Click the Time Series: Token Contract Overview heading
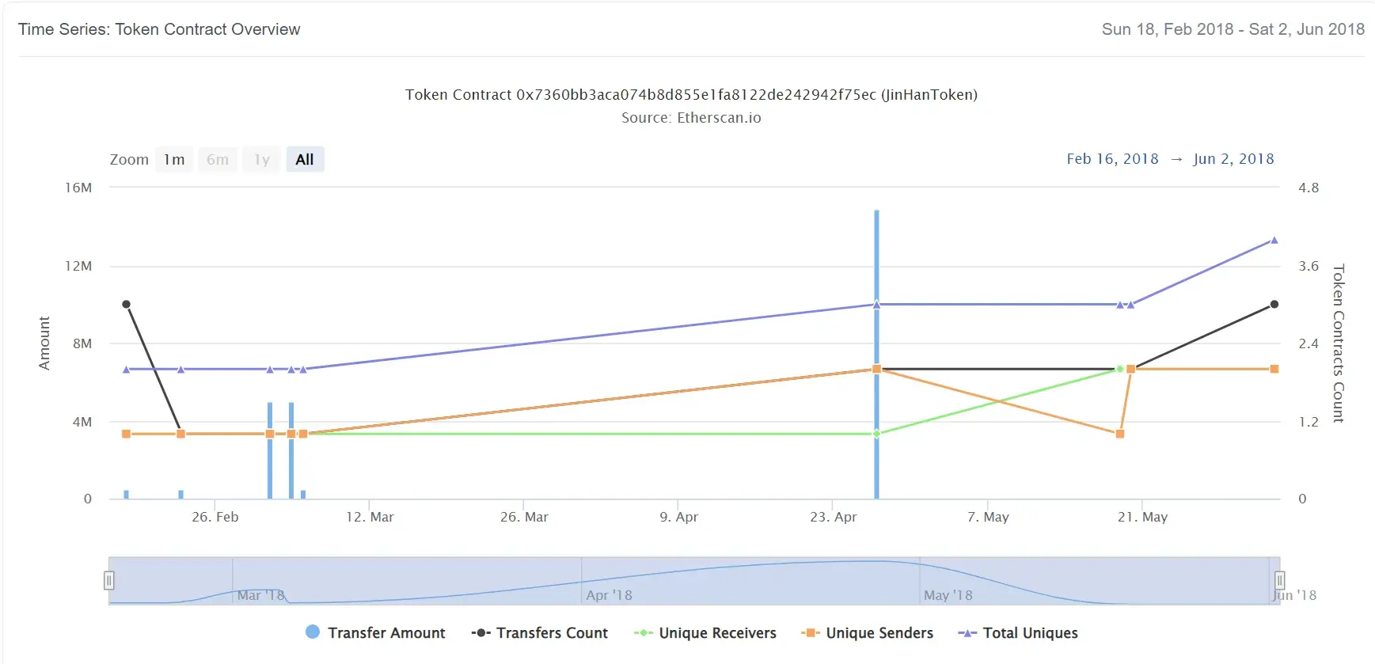 (159, 29)
